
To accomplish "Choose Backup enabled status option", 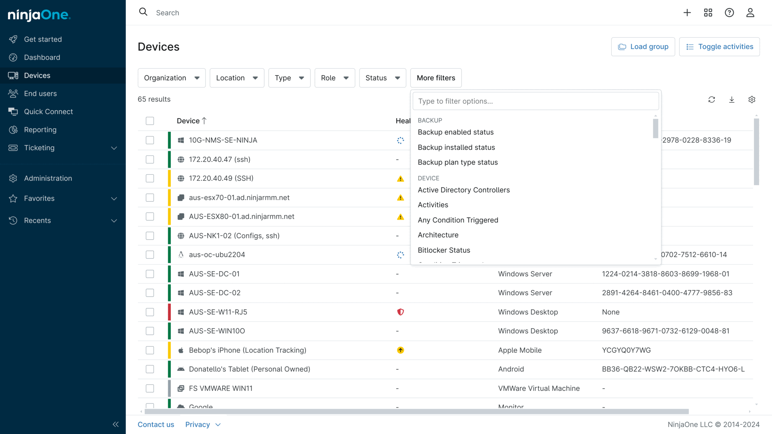I will 456,132.
